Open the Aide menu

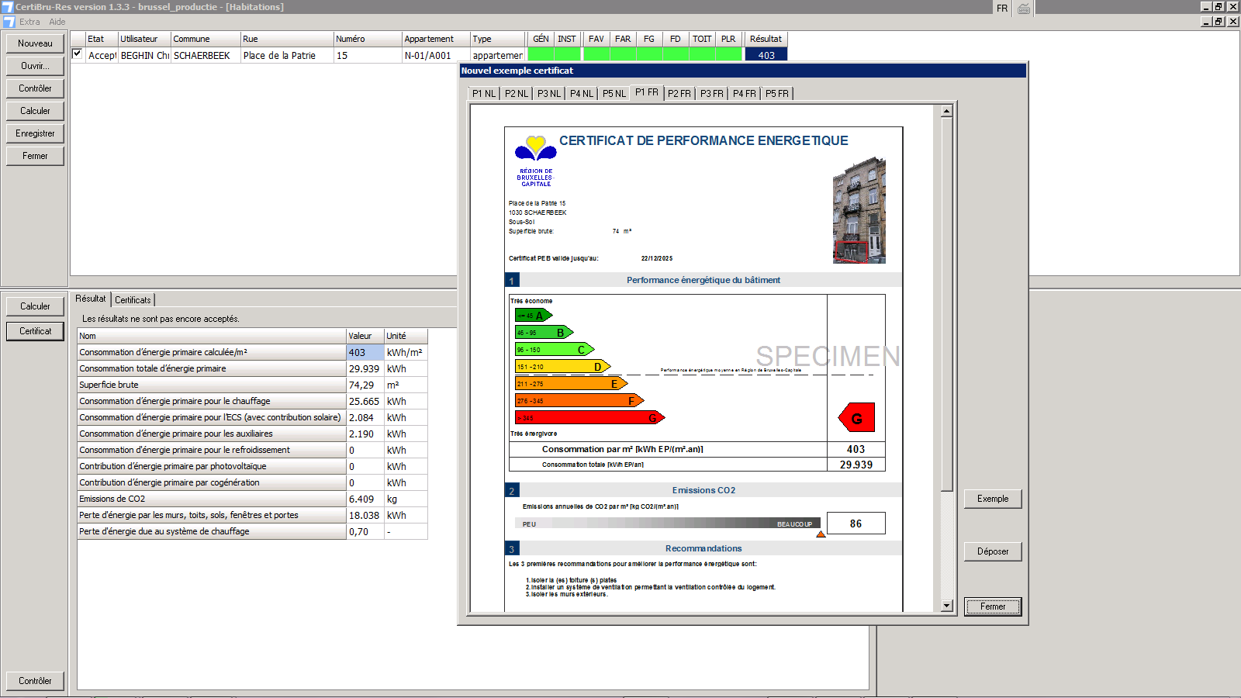tap(57, 22)
